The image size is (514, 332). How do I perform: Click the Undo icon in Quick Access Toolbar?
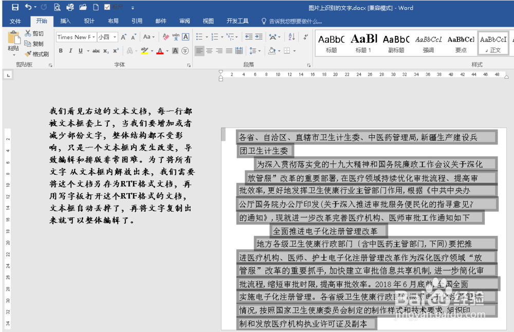click(x=29, y=7)
